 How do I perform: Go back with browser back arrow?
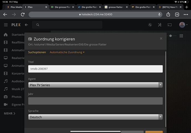pos(5,15)
